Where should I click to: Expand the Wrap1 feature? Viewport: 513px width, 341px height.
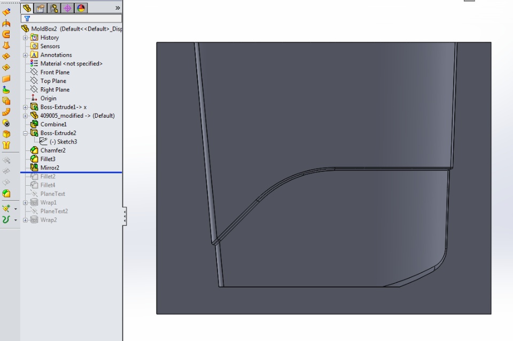click(25, 203)
